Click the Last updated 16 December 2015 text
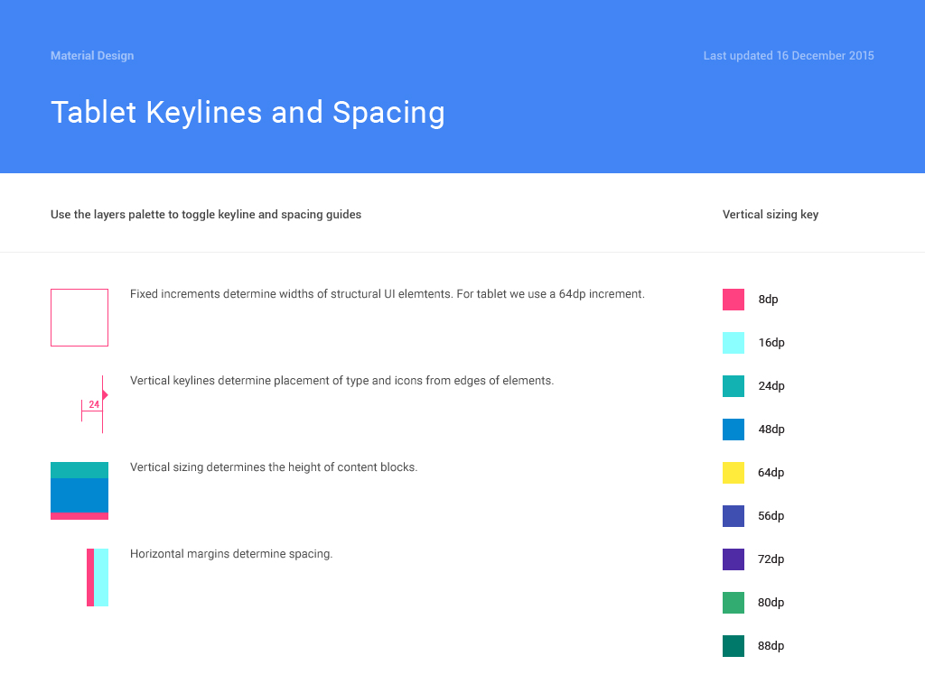925x693 pixels. click(x=789, y=56)
